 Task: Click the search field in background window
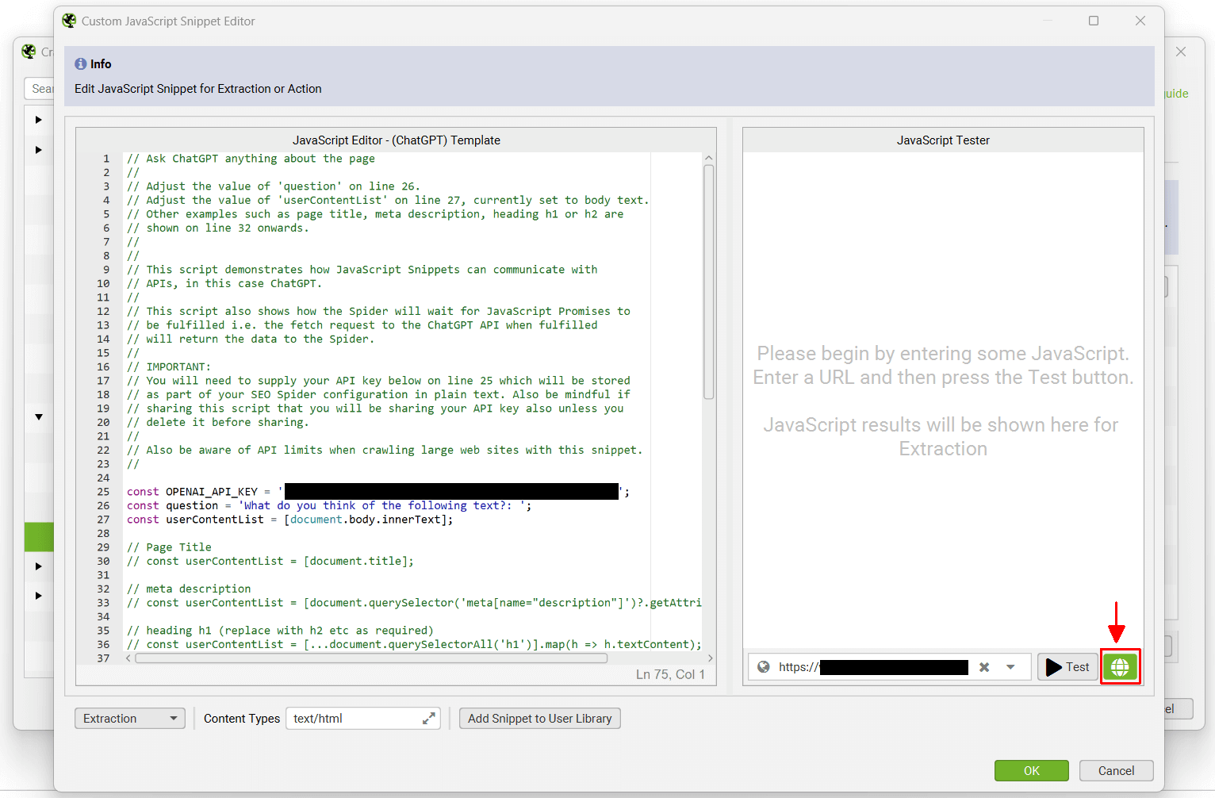(40, 88)
